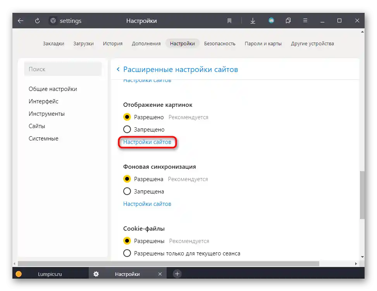Viewport: 377px width, 291px height.
Task: Maximize the browser window
Action: click(x=339, y=21)
